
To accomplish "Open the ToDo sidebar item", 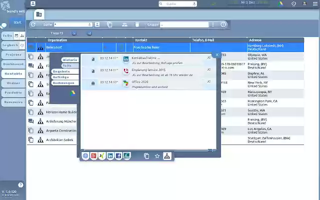I will [x=7, y=35].
